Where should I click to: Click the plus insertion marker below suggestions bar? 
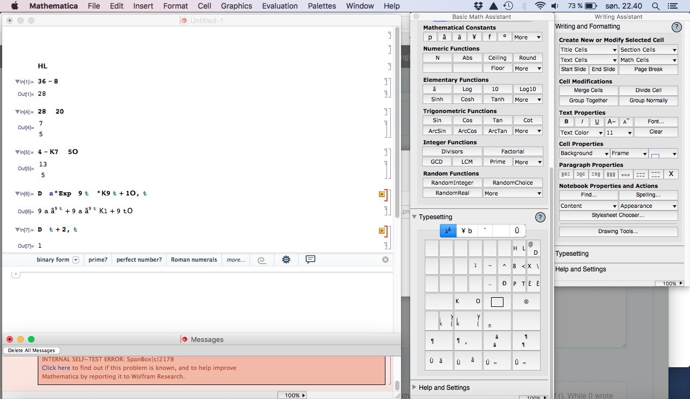pyautogui.click(x=16, y=274)
